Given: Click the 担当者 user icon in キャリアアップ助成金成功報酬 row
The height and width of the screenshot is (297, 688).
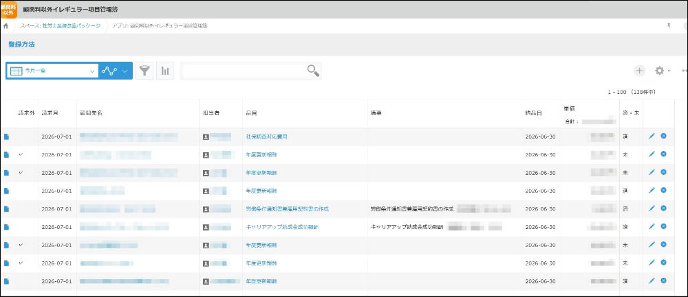Looking at the screenshot, I should tap(206, 228).
